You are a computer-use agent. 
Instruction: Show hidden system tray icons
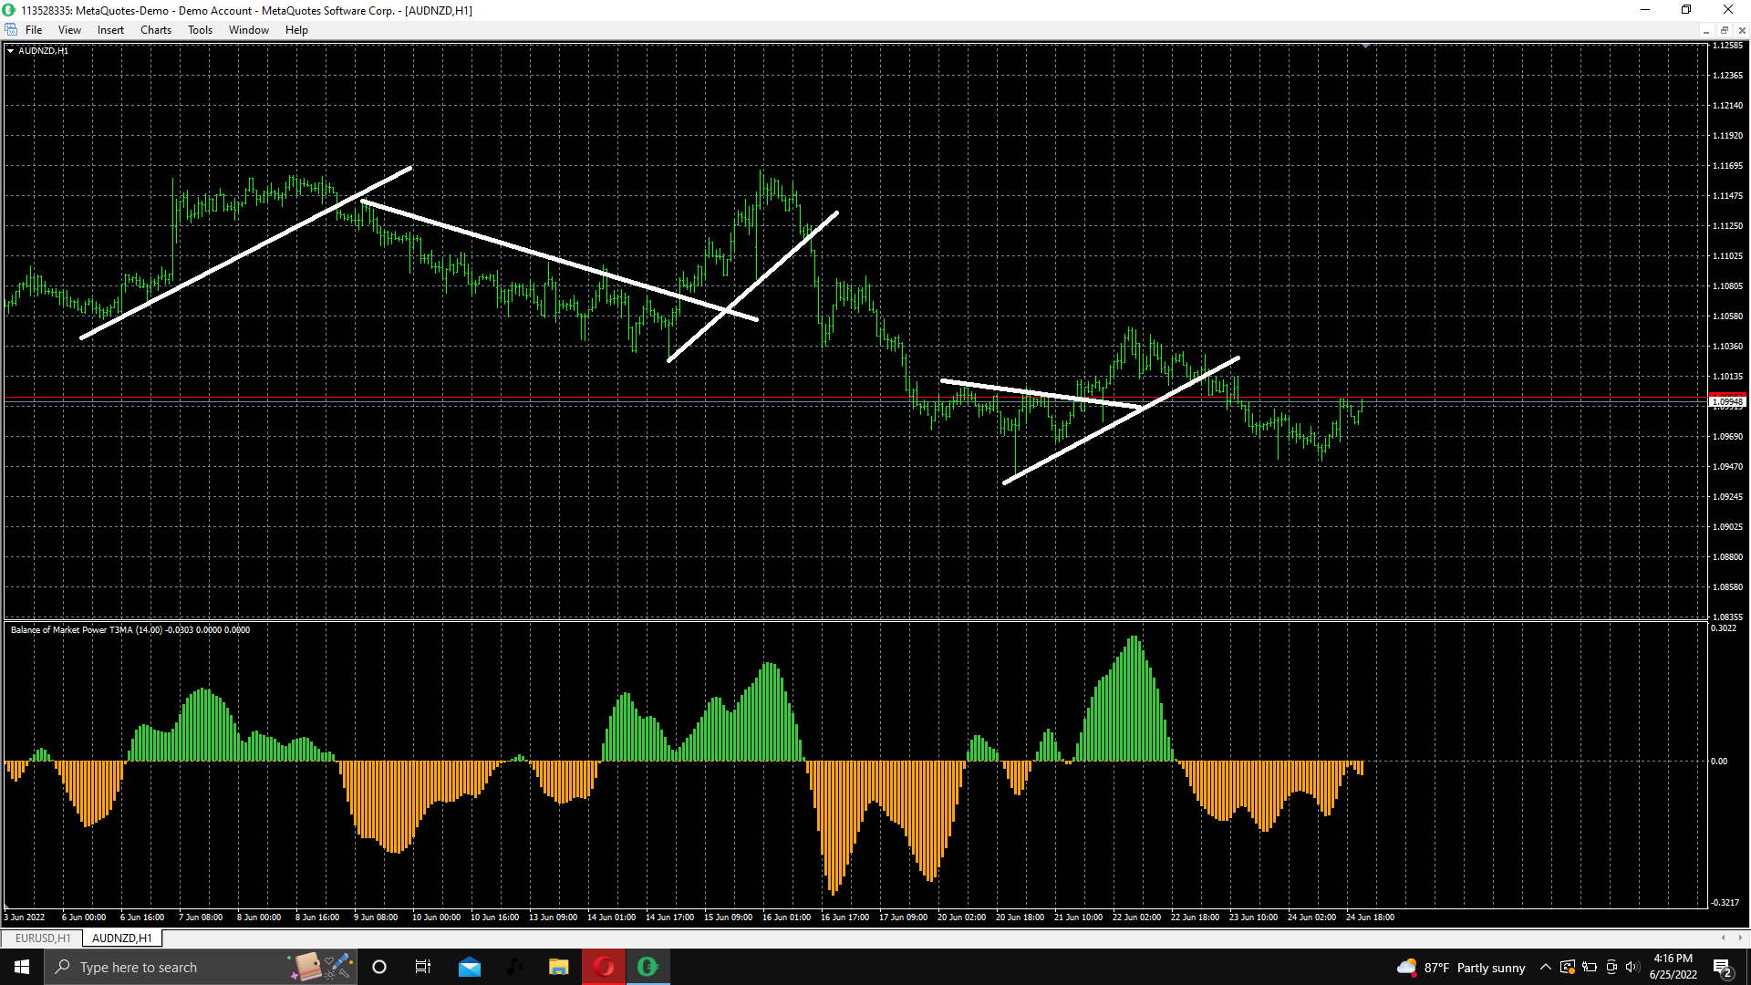click(x=1545, y=967)
